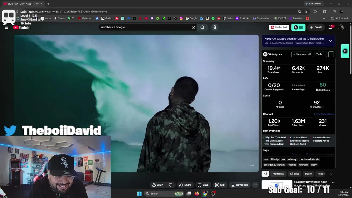
Task: Switch to Chrome in the taskbar
Action: 205,194
